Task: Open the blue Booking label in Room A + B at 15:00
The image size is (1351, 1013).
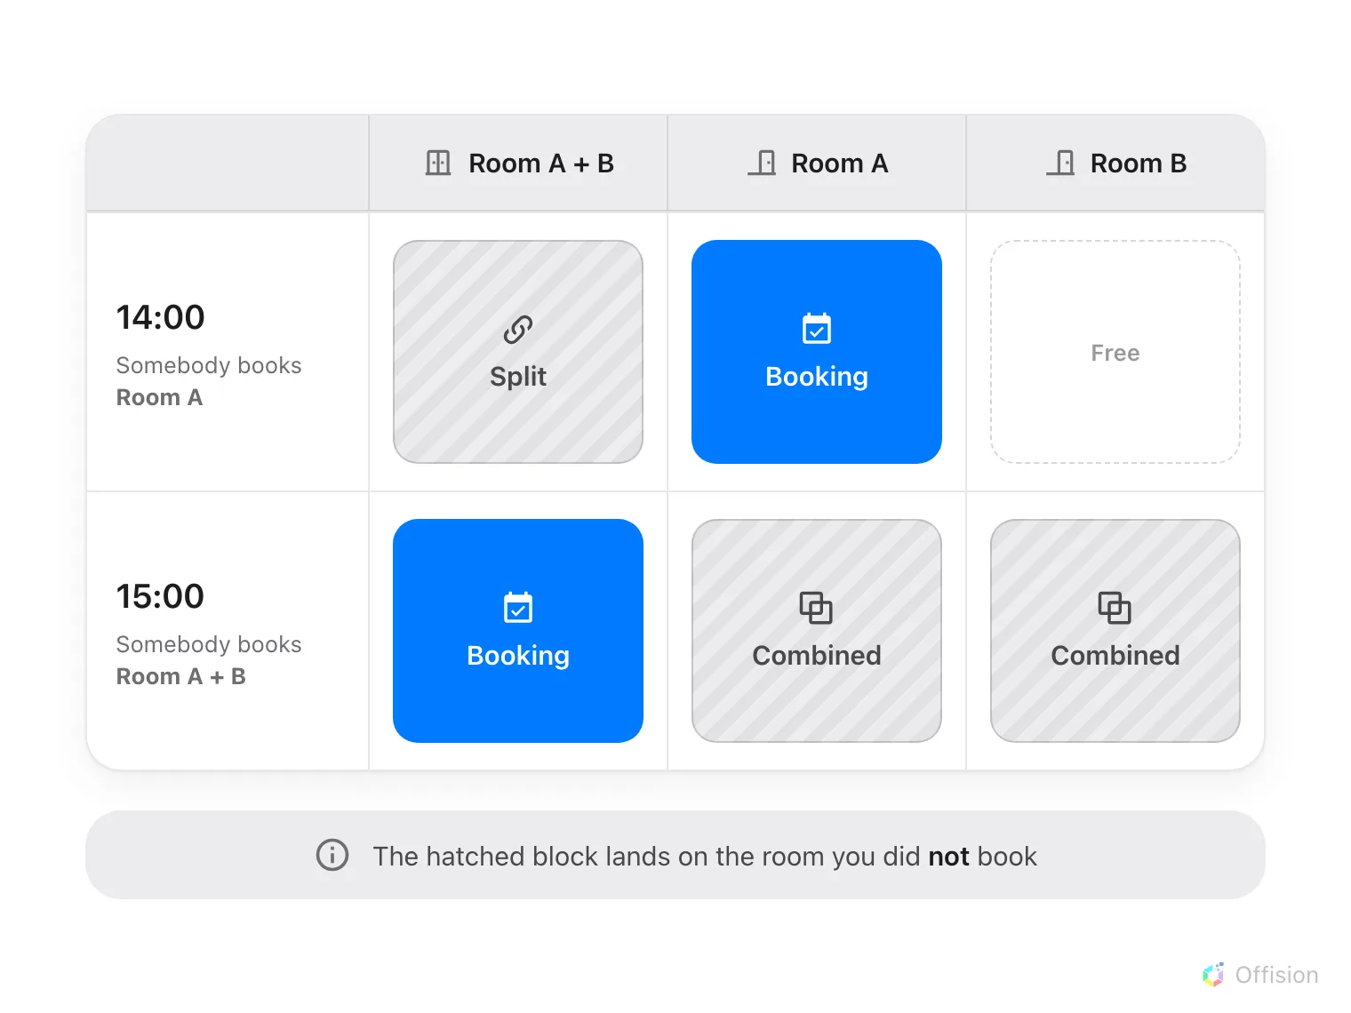Action: [x=518, y=656]
